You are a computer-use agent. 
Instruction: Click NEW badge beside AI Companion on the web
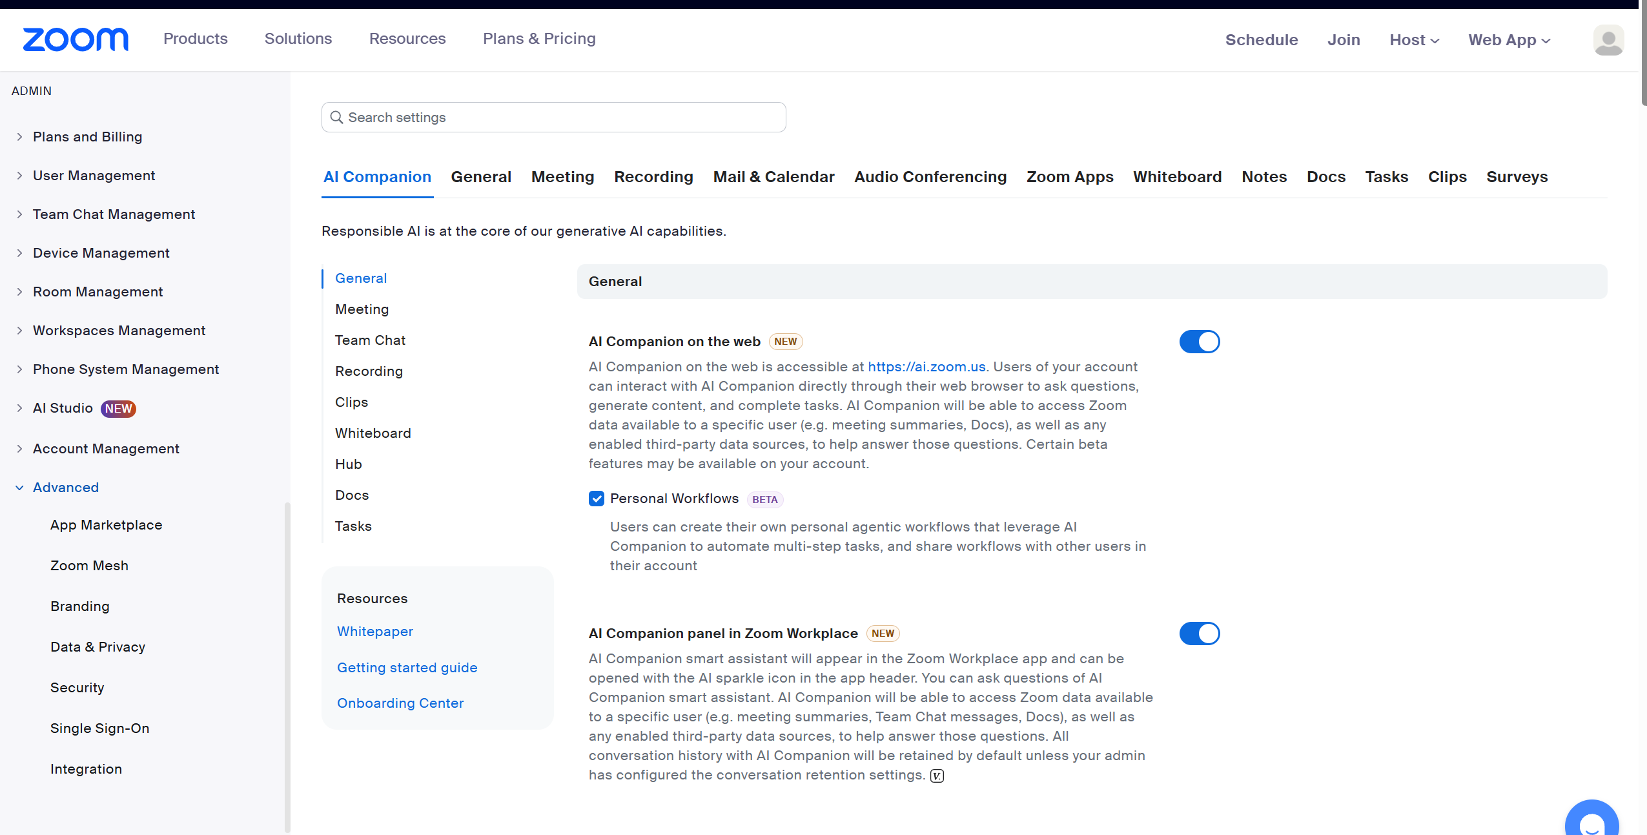tap(785, 342)
